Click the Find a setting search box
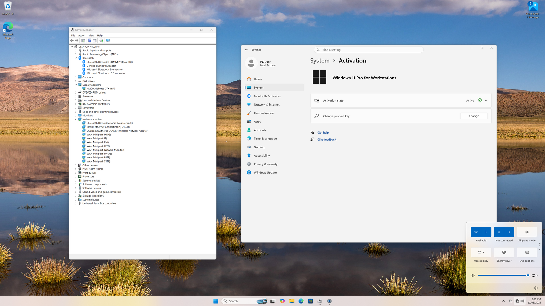 tap(369, 50)
